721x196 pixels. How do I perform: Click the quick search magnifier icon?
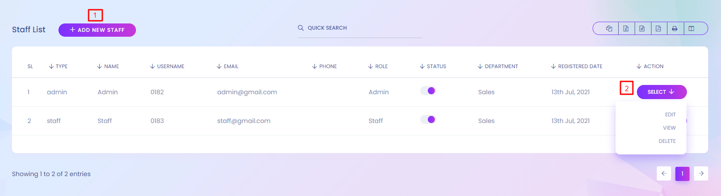click(x=301, y=28)
